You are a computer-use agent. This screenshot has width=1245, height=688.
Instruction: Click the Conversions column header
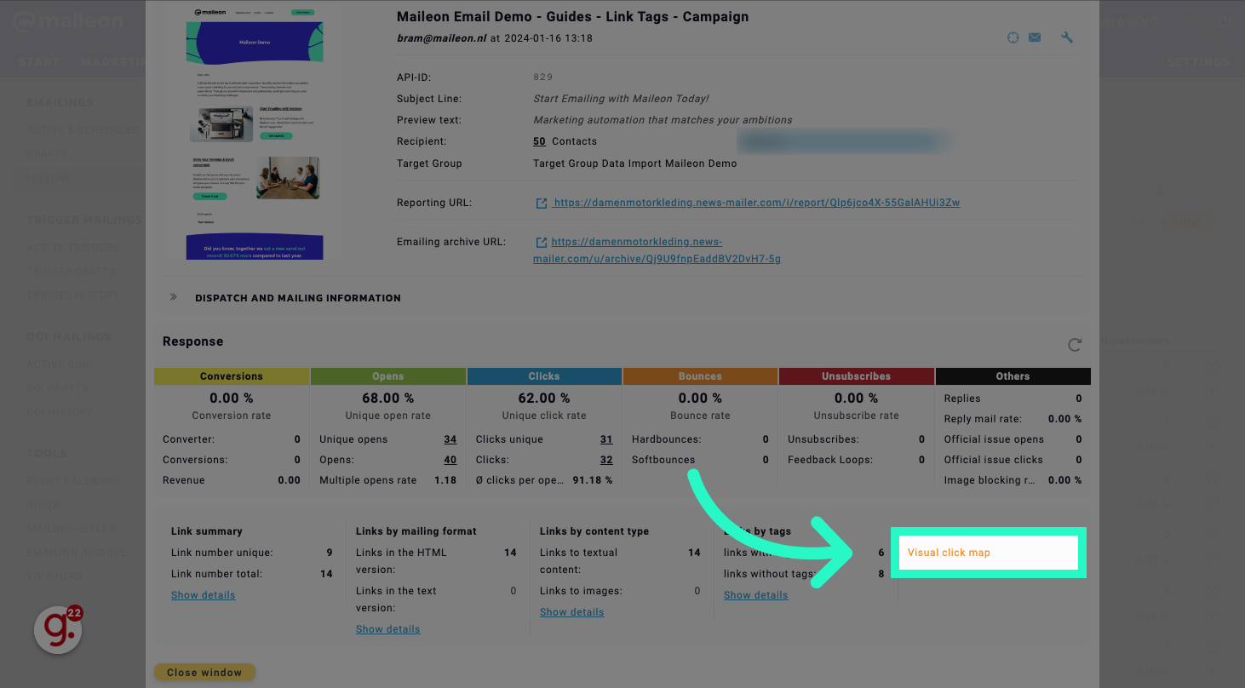click(x=232, y=376)
